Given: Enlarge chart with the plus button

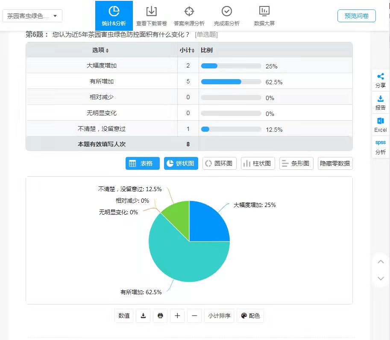Looking at the screenshot, I should [177, 316].
